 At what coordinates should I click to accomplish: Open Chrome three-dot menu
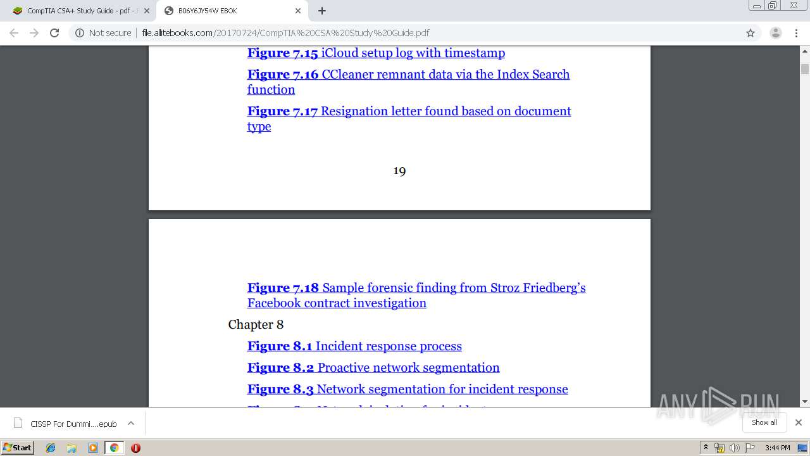point(797,33)
